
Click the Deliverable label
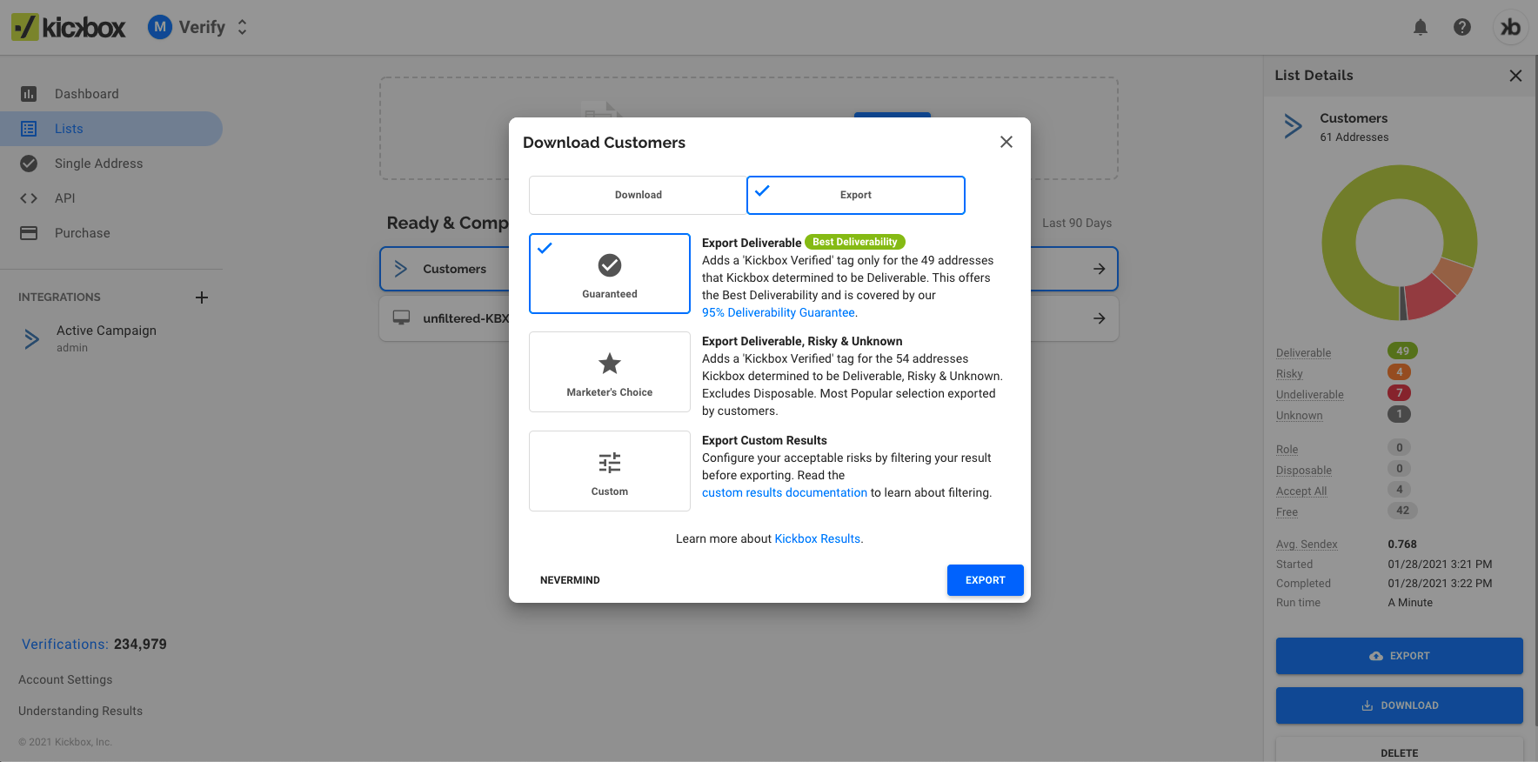[x=1303, y=352]
